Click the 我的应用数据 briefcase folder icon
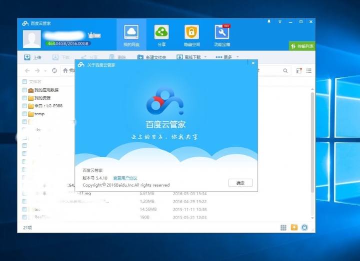This screenshot has width=360, height=261. (x=31, y=90)
